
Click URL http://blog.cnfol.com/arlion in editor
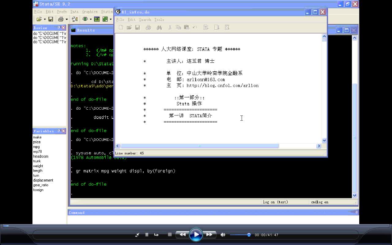click(223, 85)
